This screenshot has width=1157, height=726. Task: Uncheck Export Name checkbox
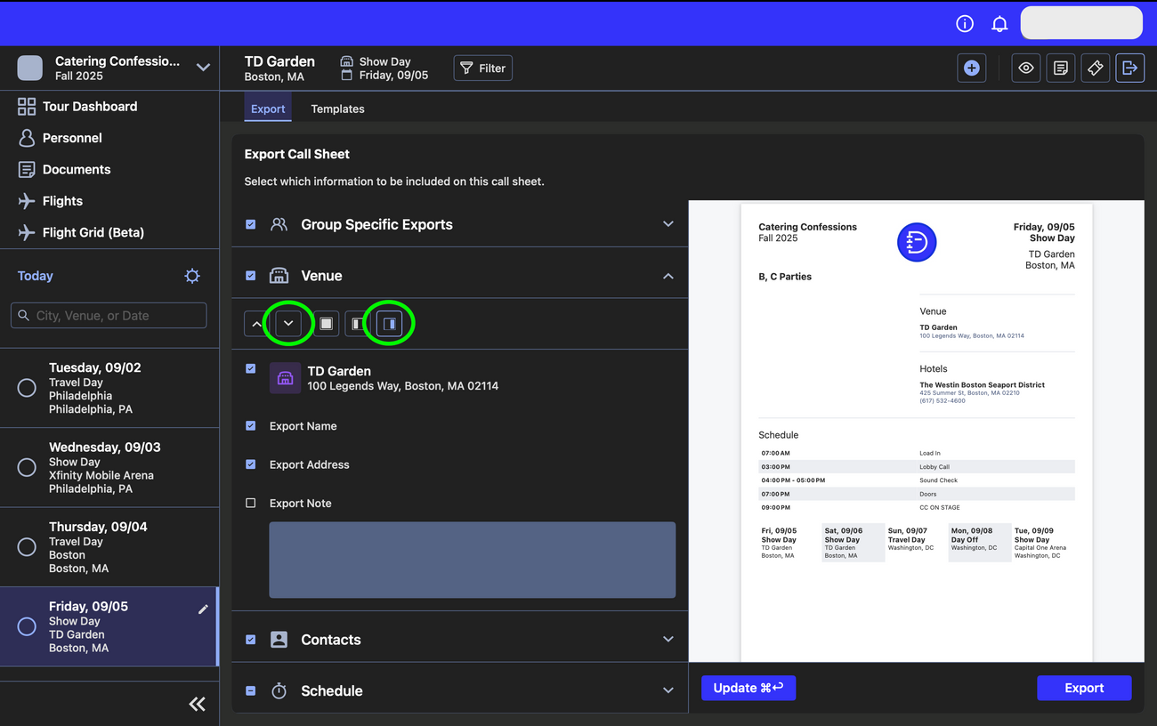pos(251,426)
